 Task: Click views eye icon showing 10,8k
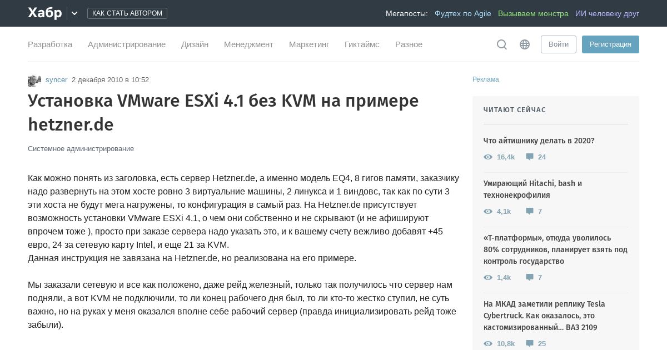click(x=488, y=344)
